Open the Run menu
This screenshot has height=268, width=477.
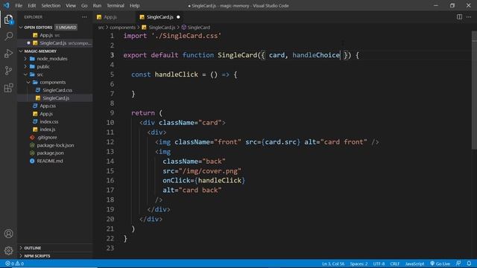pos(97,5)
